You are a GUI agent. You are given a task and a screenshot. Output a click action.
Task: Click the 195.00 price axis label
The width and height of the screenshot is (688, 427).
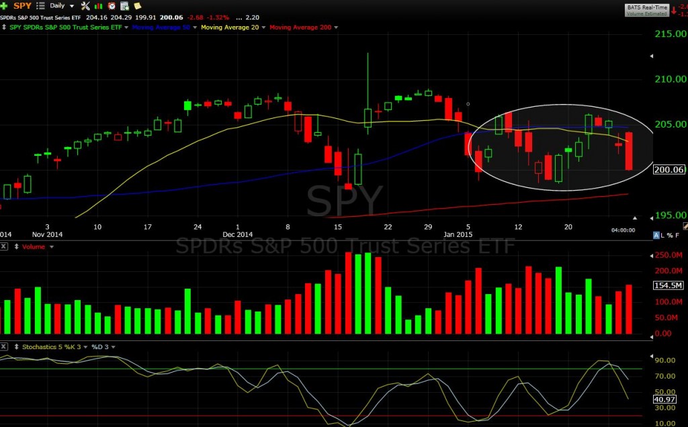[671, 216]
